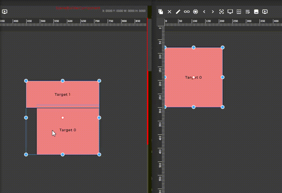Screen dimensions: 282x193
Task: Select the Target 0 rectangle in right canvas
Action: click(194, 77)
